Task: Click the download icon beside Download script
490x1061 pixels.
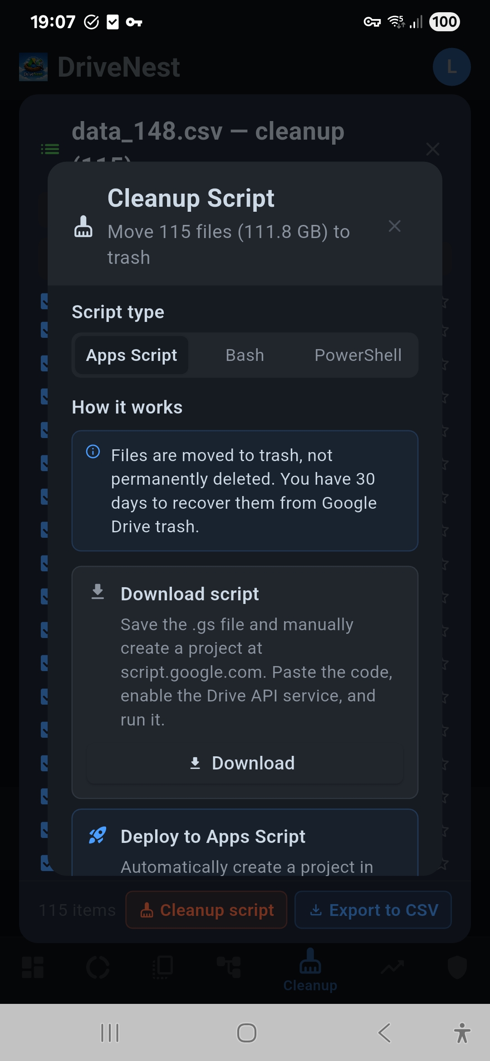Action: (x=98, y=592)
